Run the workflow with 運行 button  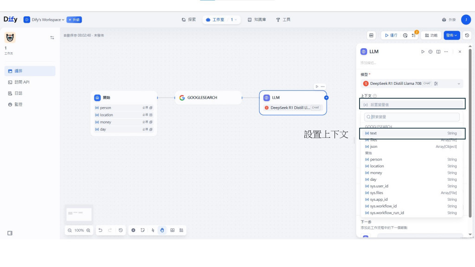[x=391, y=35]
